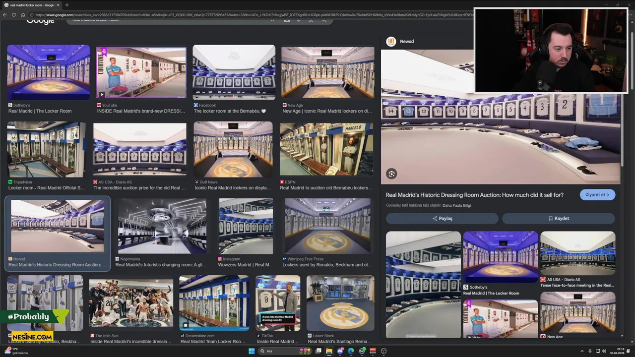Open the Instagram Wowzers Madrid thumbnail
The width and height of the screenshot is (635, 357).
[x=246, y=226]
